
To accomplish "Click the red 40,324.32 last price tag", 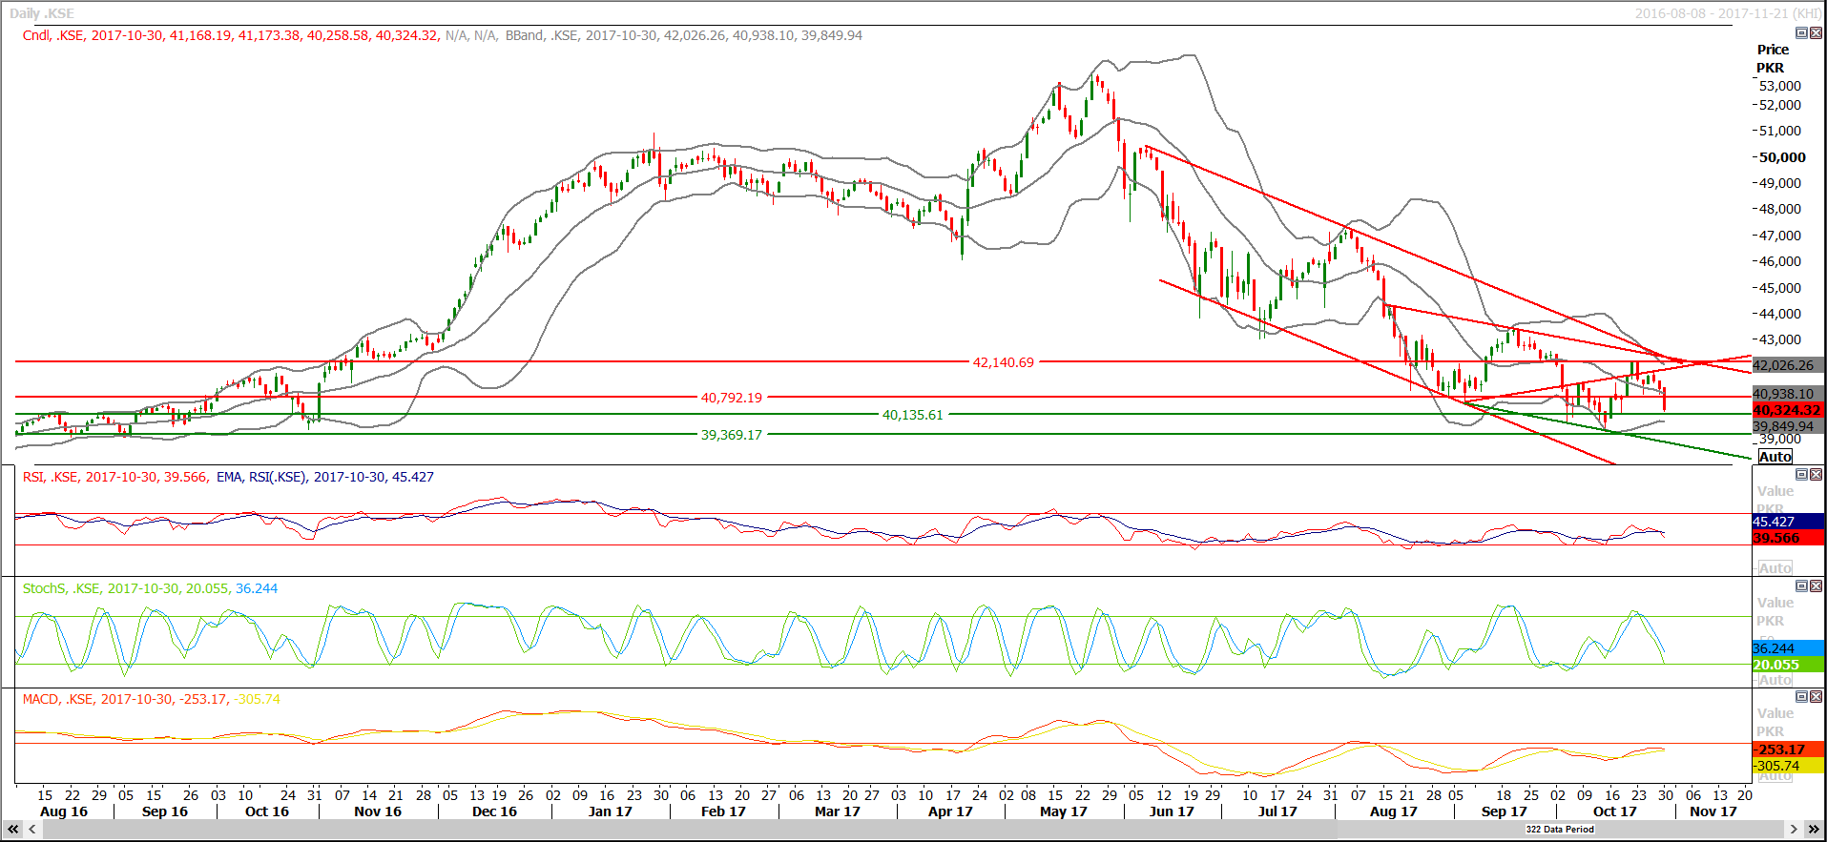I will (x=1787, y=410).
